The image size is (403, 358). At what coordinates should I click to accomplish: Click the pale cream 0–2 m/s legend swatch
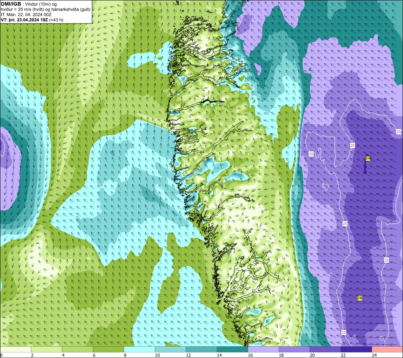tap(15, 350)
